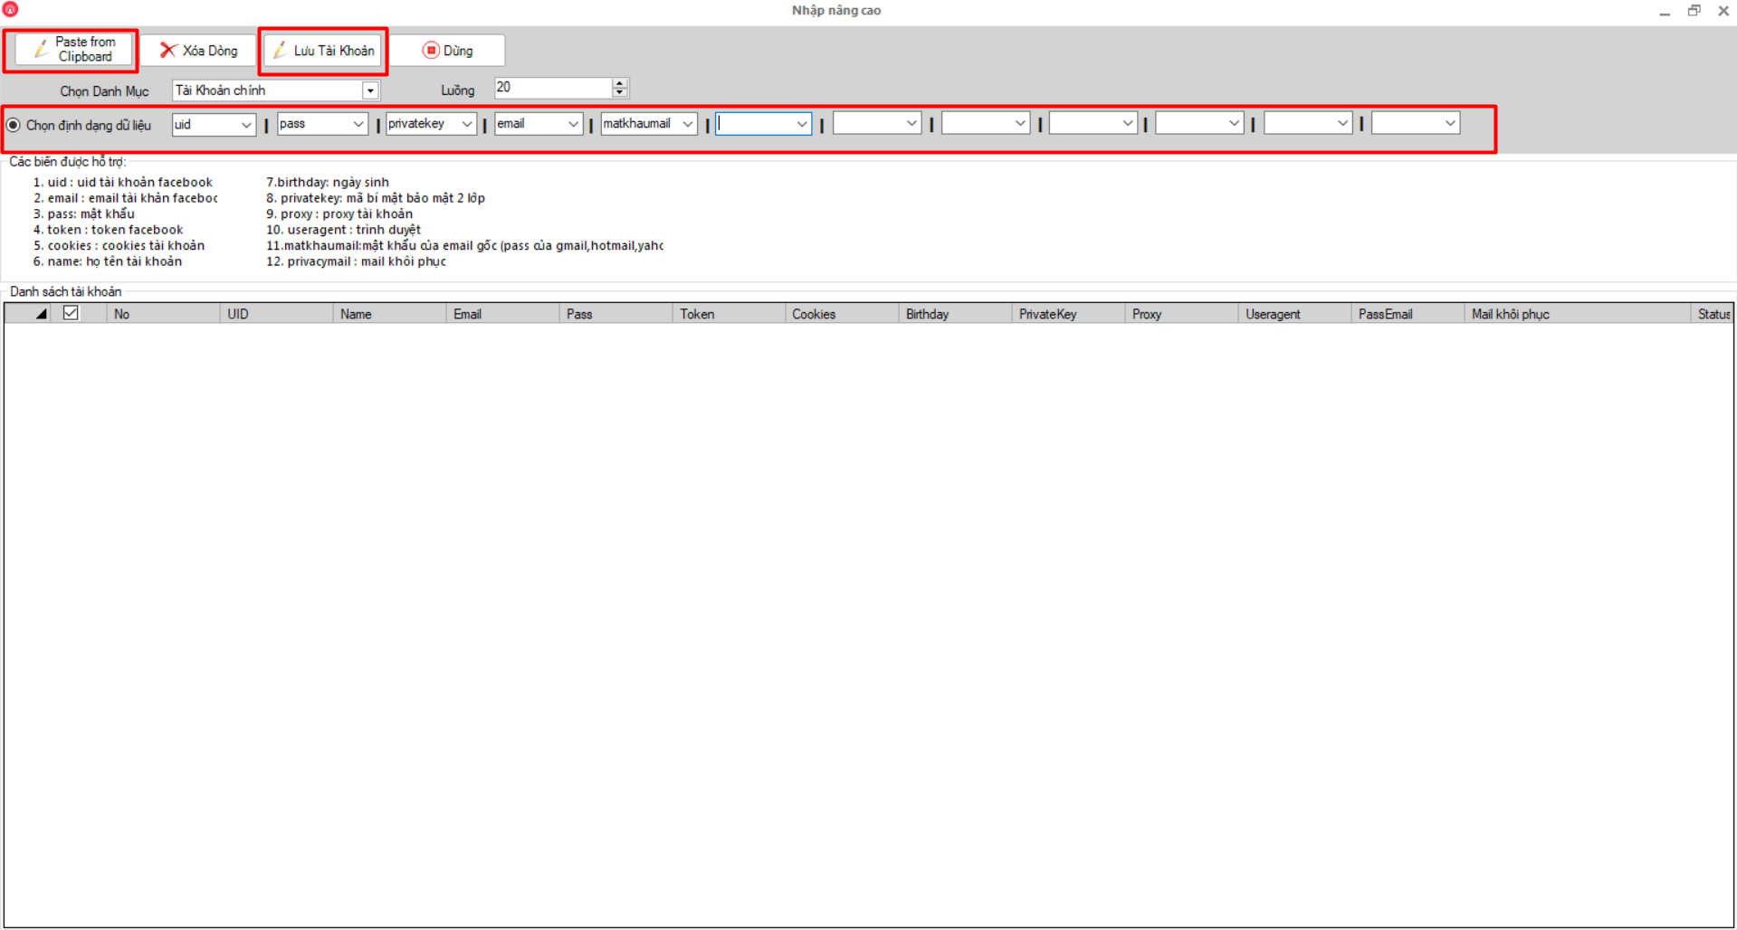Save accounts with Lưu Tài Khoản

[x=323, y=51]
